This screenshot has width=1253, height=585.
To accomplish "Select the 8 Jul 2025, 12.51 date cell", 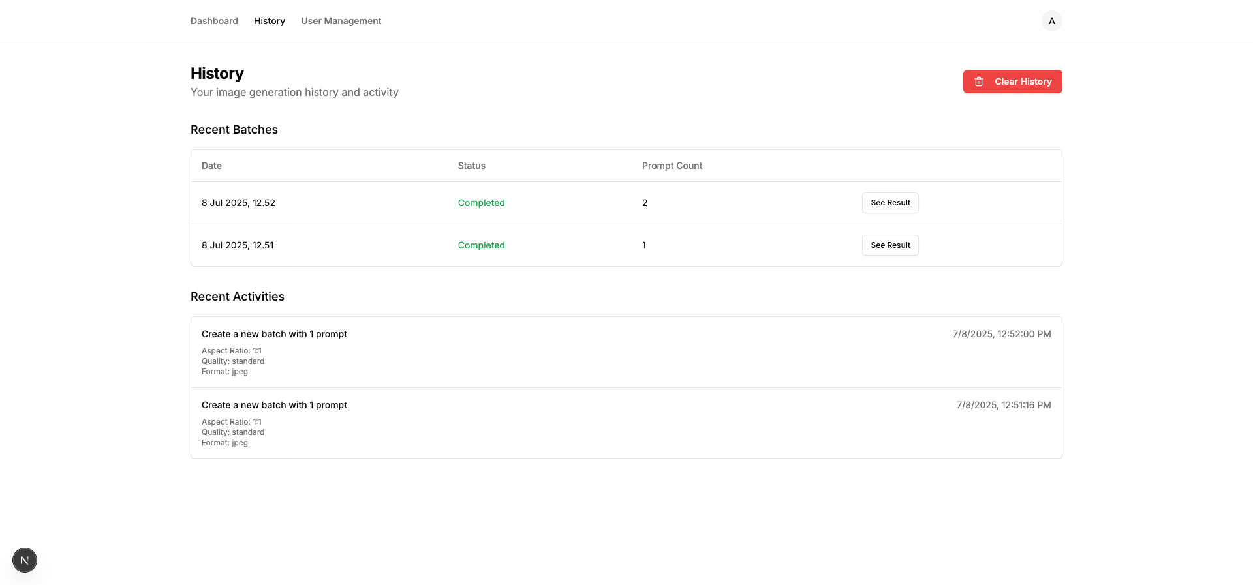I will click(238, 245).
